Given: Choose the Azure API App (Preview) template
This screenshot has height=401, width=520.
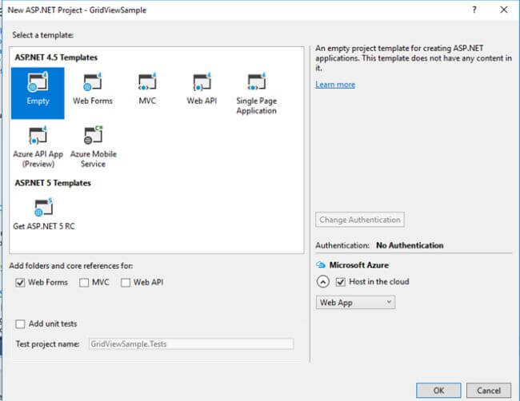Looking at the screenshot, I should coord(38,136).
